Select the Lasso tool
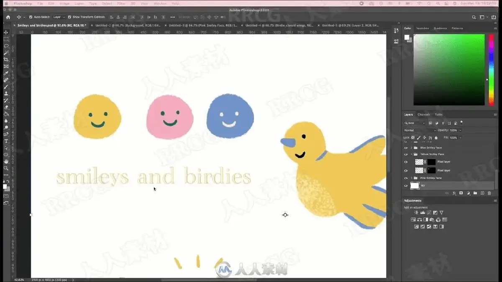Viewport: 502px width, 282px height. (6, 46)
